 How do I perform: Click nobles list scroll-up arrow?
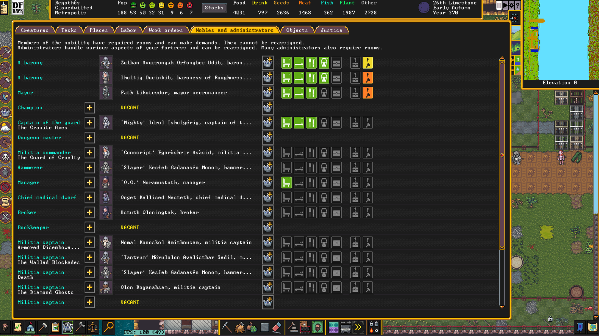pyautogui.click(x=502, y=58)
